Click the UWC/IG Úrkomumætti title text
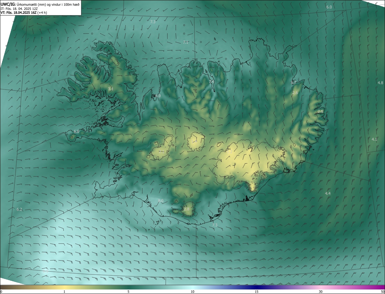This screenshot has width=385, height=294. pyautogui.click(x=40, y=4)
